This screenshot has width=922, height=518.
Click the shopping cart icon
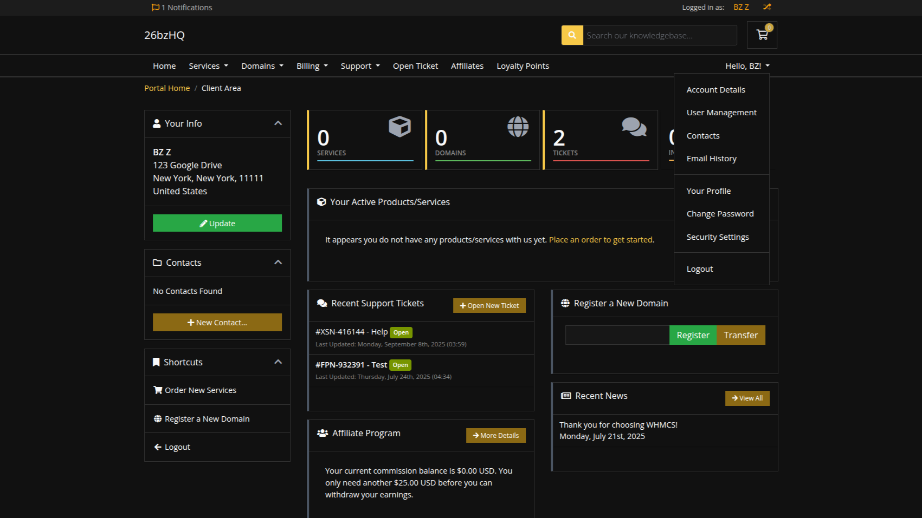pos(762,35)
